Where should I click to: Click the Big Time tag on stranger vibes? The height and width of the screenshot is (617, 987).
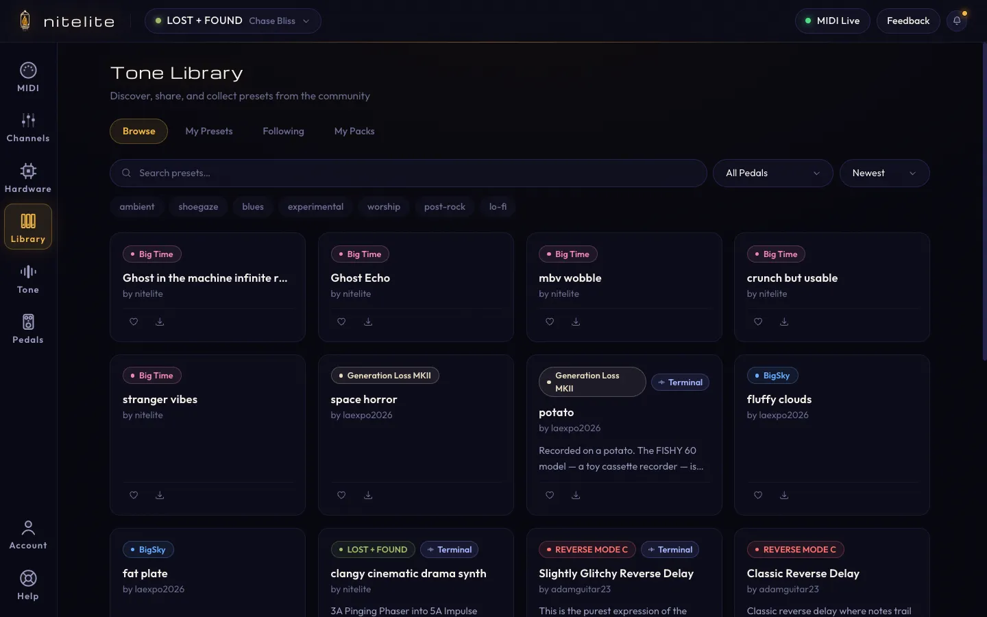pos(152,376)
